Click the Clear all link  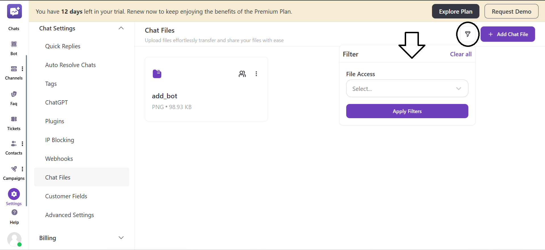pyautogui.click(x=461, y=54)
